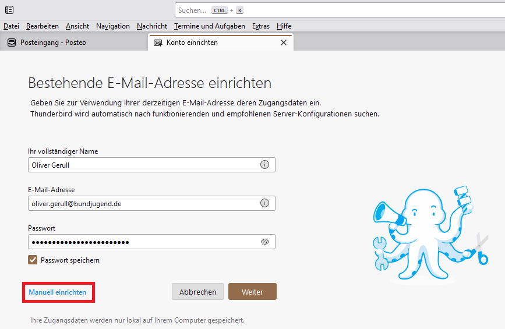Image resolution: width=505 pixels, height=329 pixels.
Task: Switch to the Posteingang - Posteo tab
Action: click(52, 43)
